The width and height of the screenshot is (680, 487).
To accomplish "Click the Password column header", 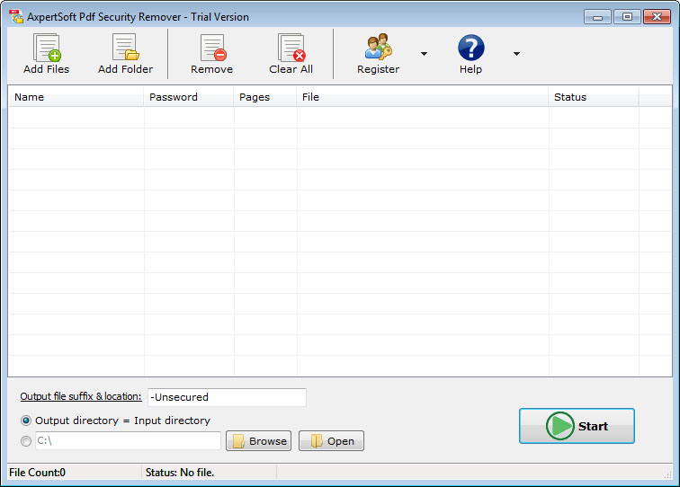I will pos(189,97).
